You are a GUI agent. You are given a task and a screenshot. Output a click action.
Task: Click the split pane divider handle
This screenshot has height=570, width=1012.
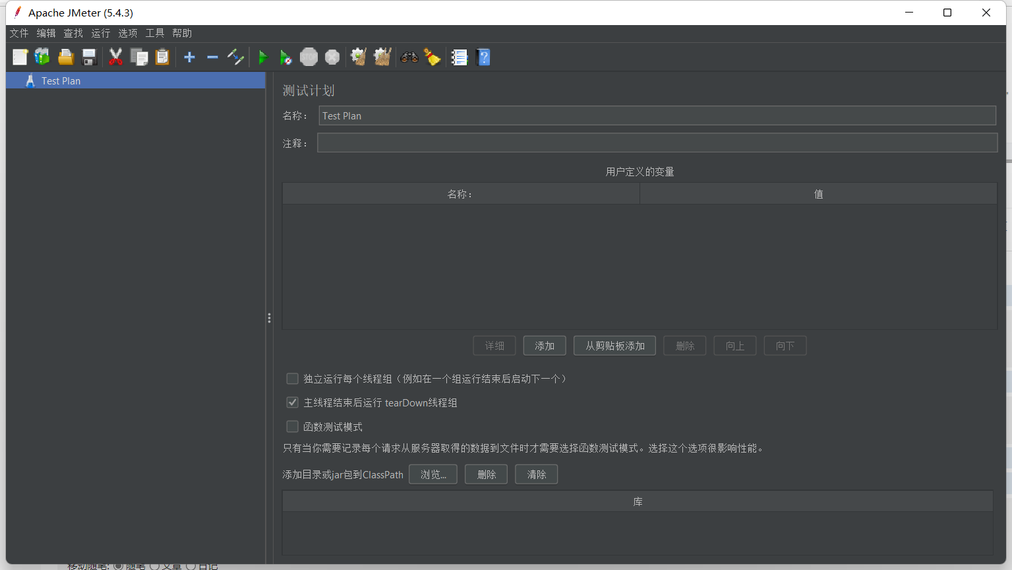[x=269, y=318]
